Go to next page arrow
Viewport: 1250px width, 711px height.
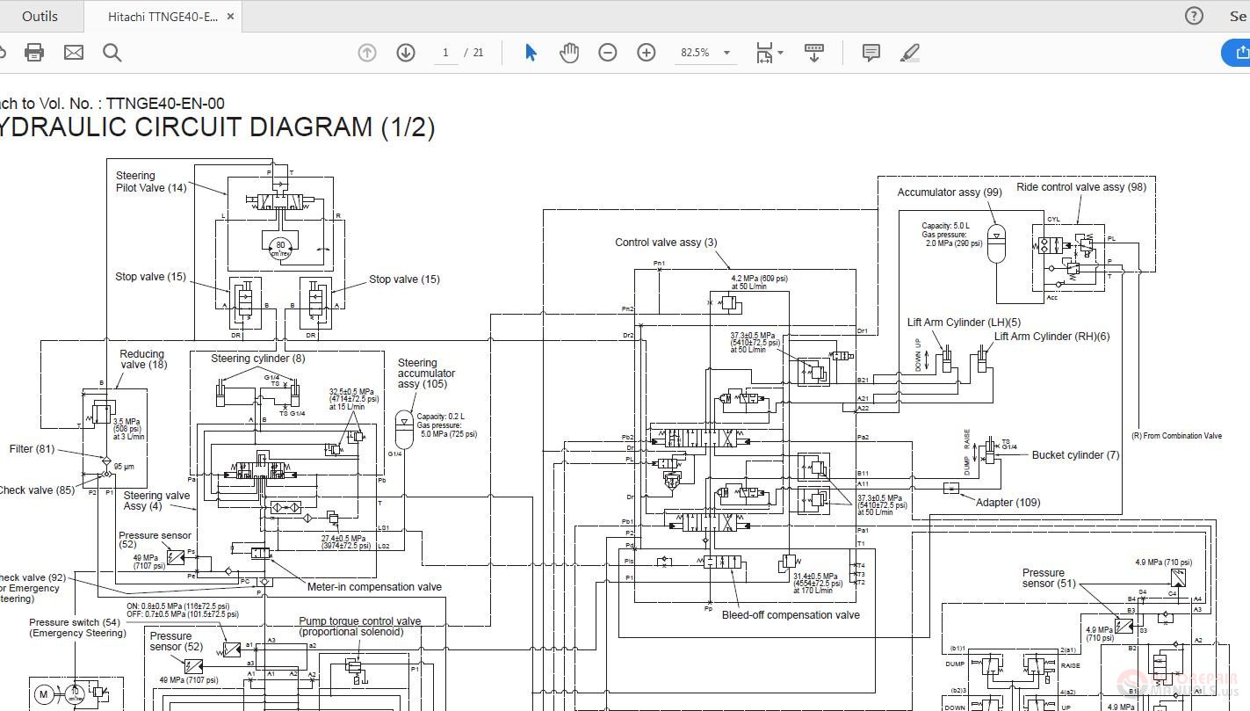406,53
